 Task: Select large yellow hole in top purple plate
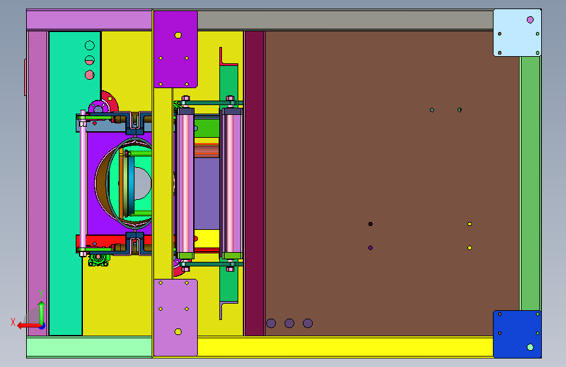178,35
